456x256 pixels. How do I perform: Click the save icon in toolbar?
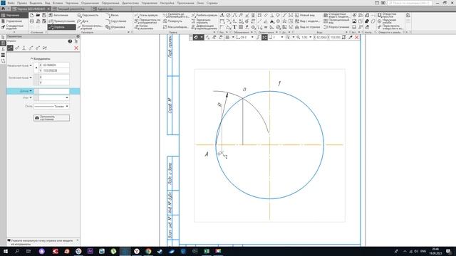coord(44,15)
